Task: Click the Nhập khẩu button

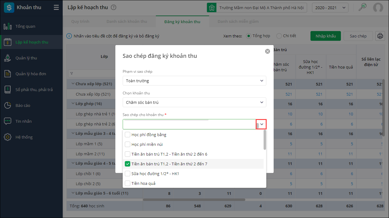Action: [x=325, y=36]
